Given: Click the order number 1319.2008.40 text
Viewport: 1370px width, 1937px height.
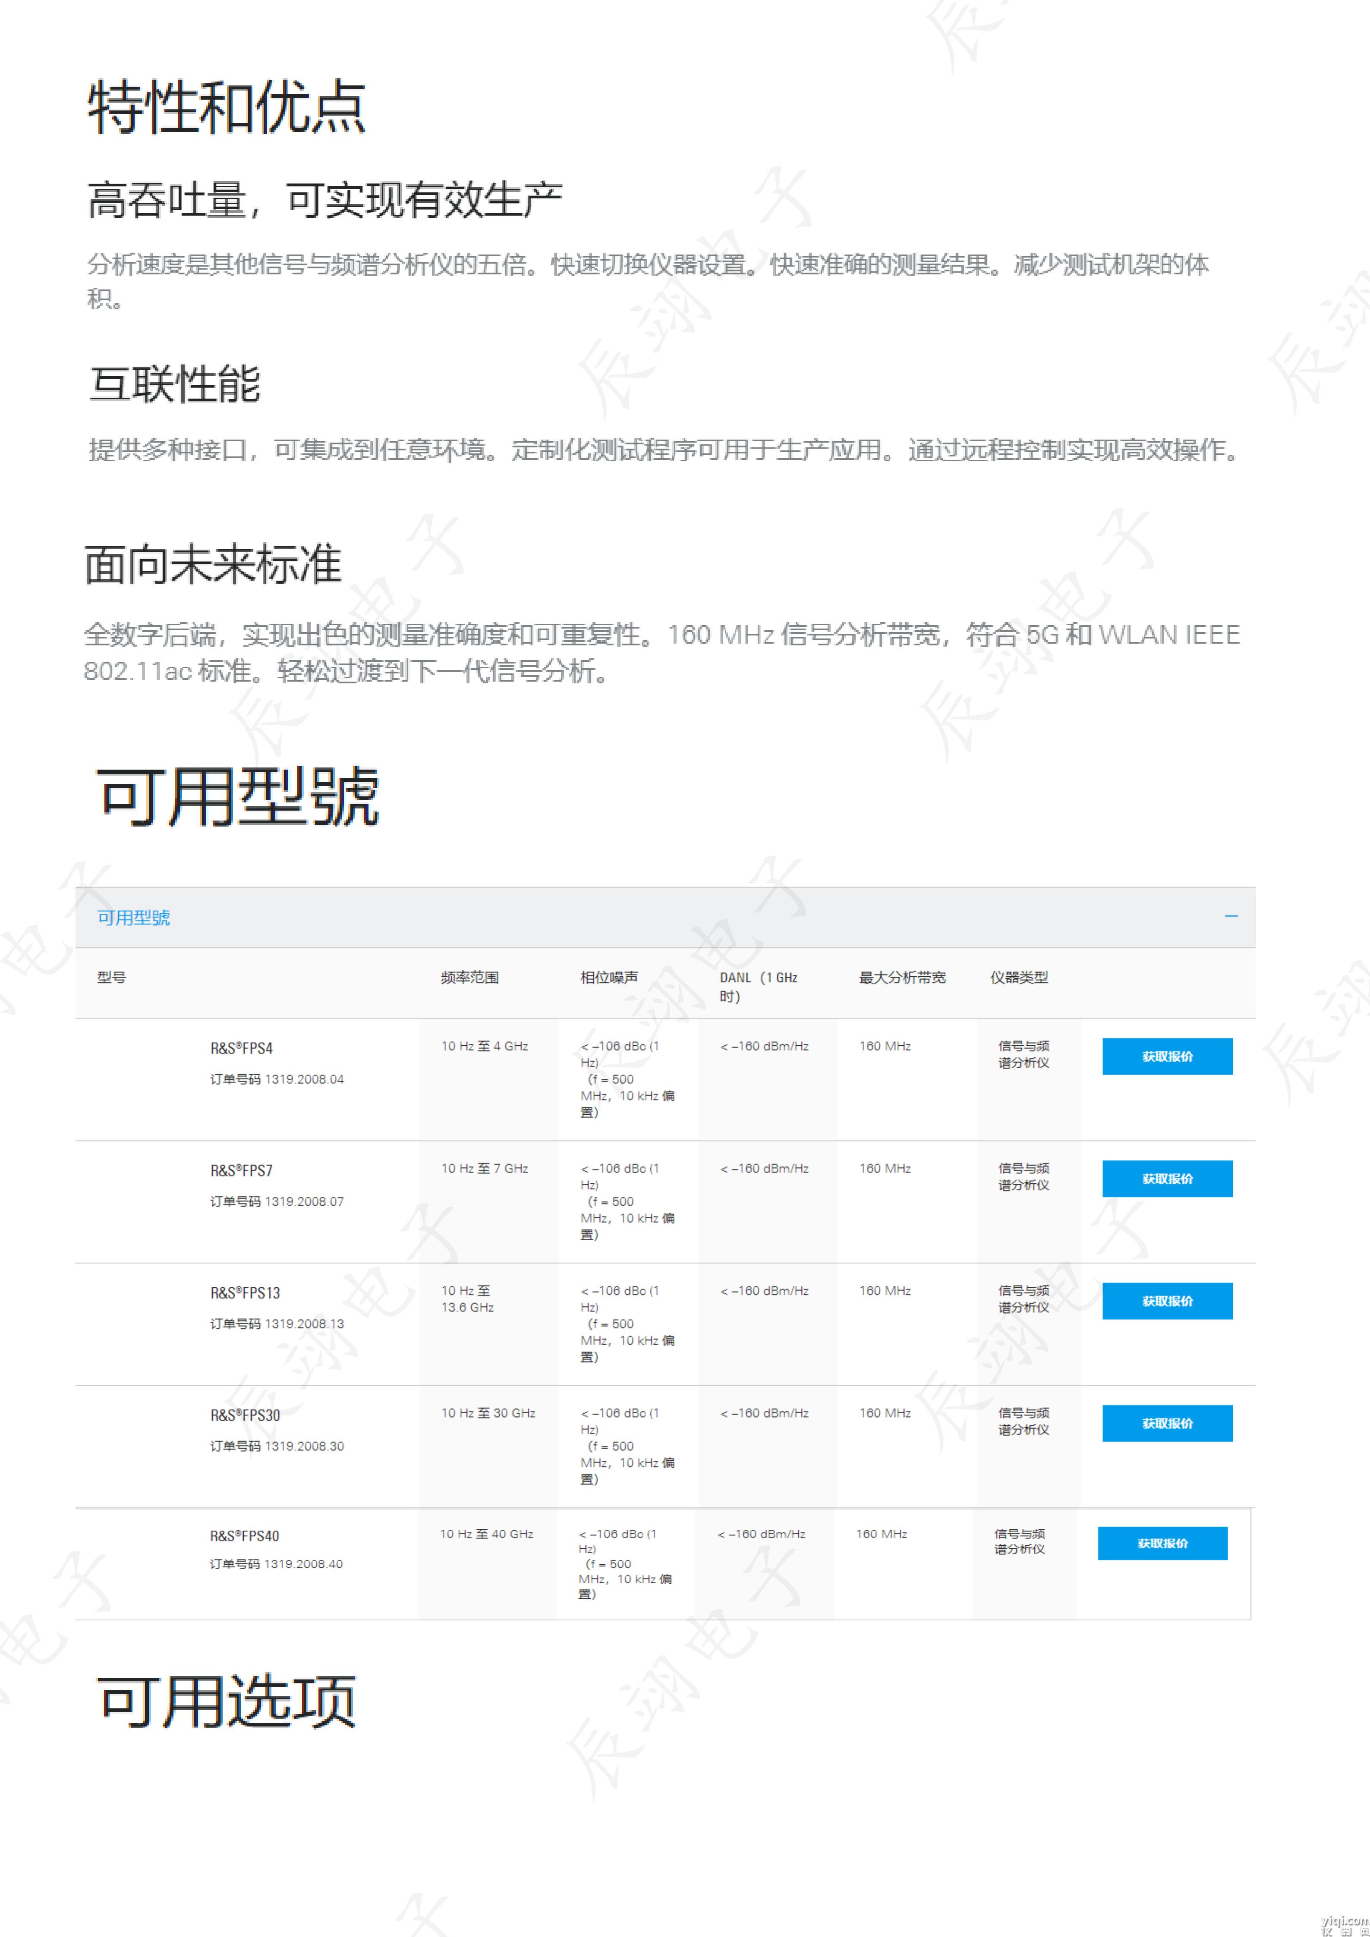Looking at the screenshot, I should [303, 1564].
